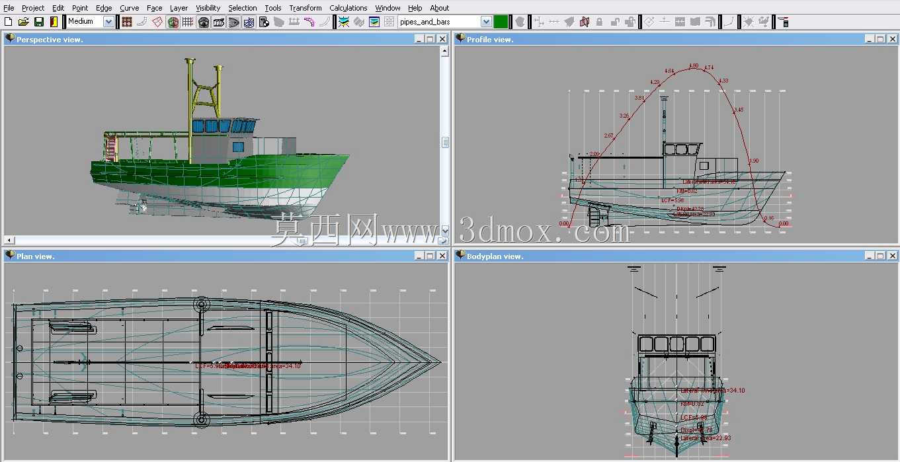Toggle waterlines display icon
900x462 pixels.
pos(234,22)
